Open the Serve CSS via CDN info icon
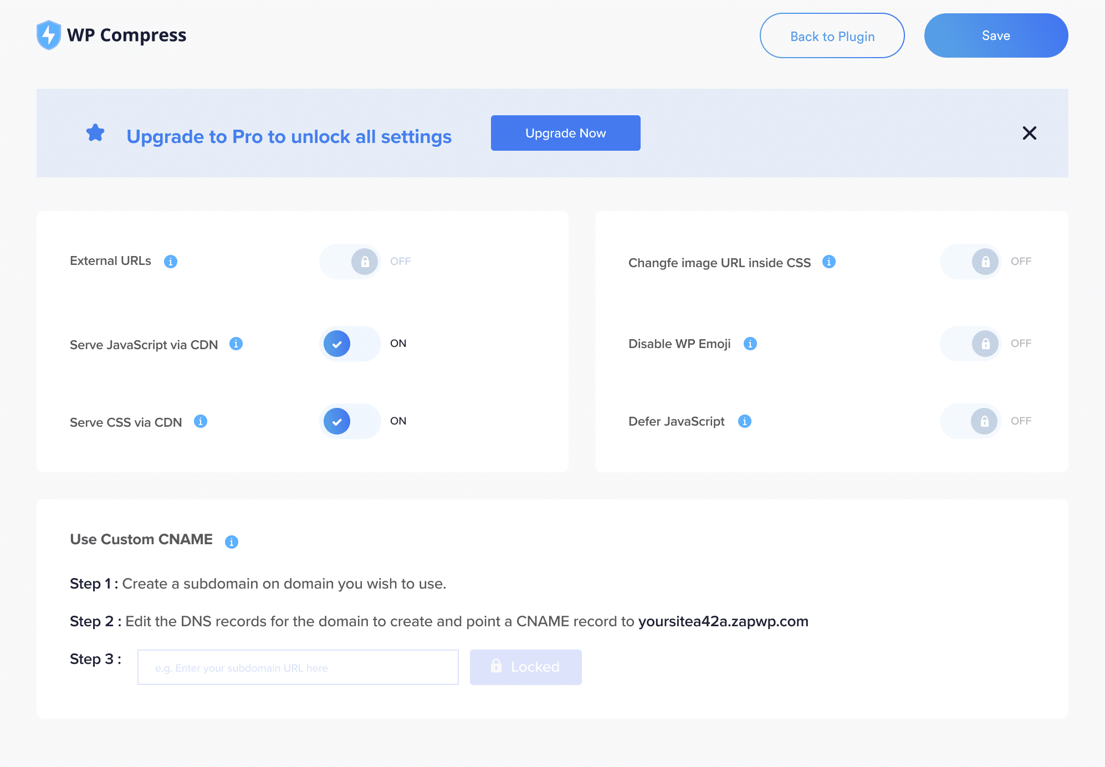 click(201, 421)
